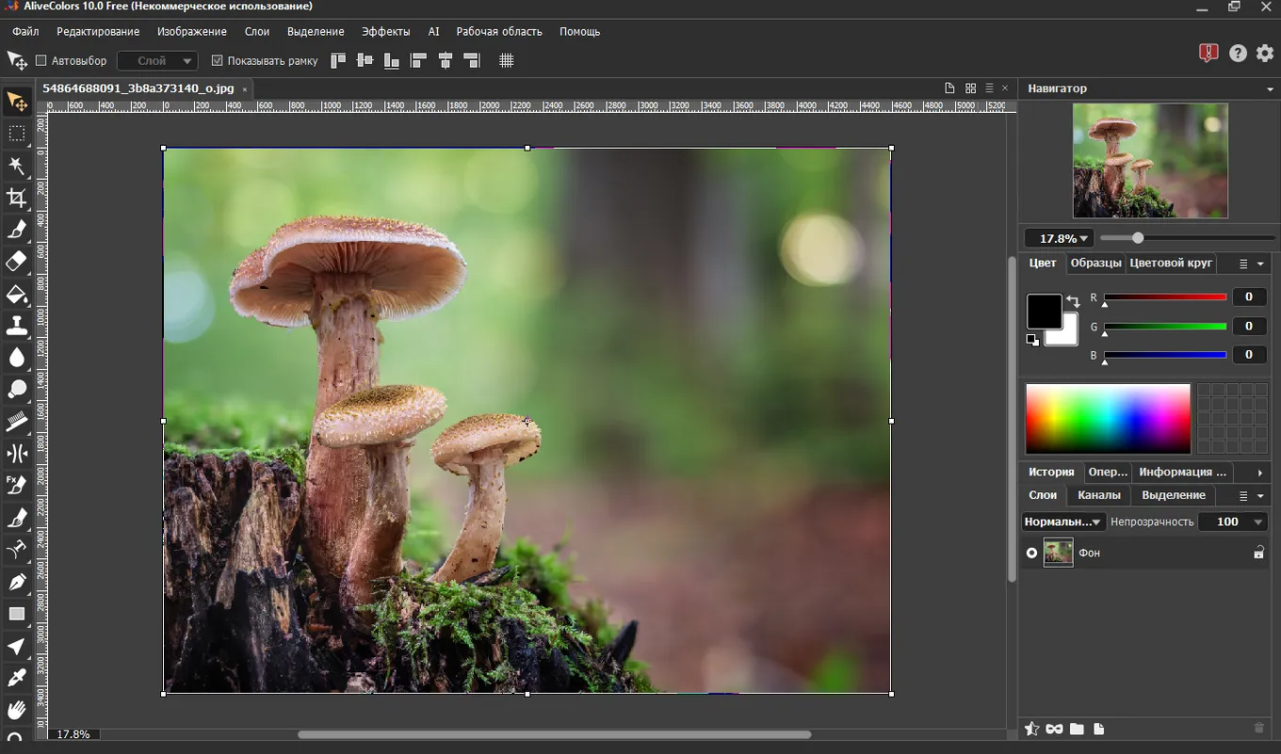Click the Navigator mushroom preview thumbnail
Image resolution: width=1281 pixels, height=754 pixels.
pyautogui.click(x=1150, y=161)
